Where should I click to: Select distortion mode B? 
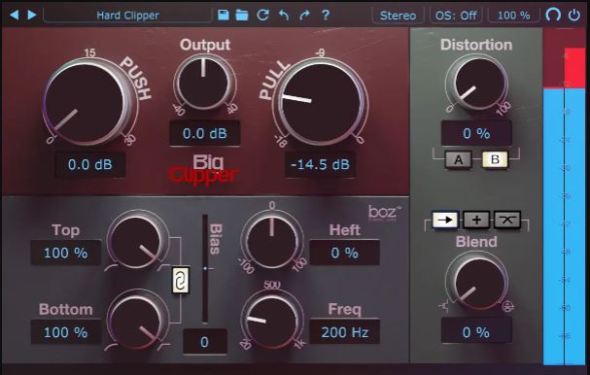[495, 159]
